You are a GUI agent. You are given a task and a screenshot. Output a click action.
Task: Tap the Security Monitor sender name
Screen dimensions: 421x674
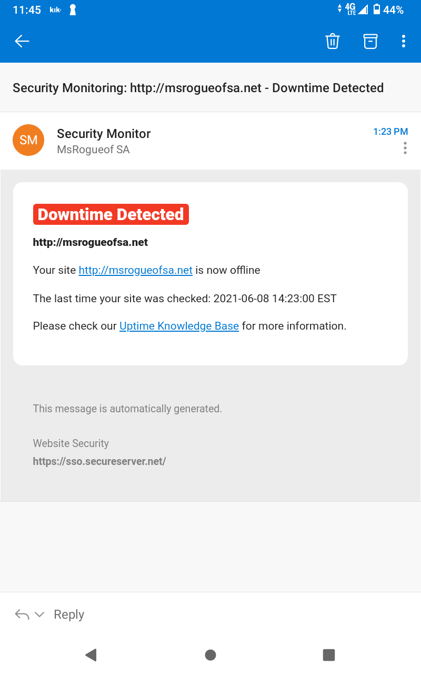(x=104, y=134)
